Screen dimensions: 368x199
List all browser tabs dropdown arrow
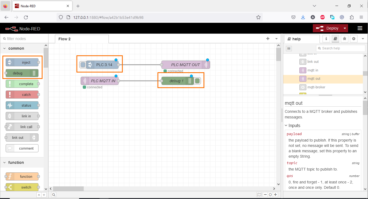point(314,6)
